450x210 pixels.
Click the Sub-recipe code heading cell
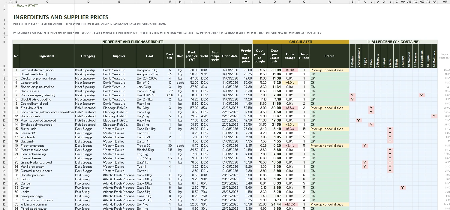pos(215,56)
